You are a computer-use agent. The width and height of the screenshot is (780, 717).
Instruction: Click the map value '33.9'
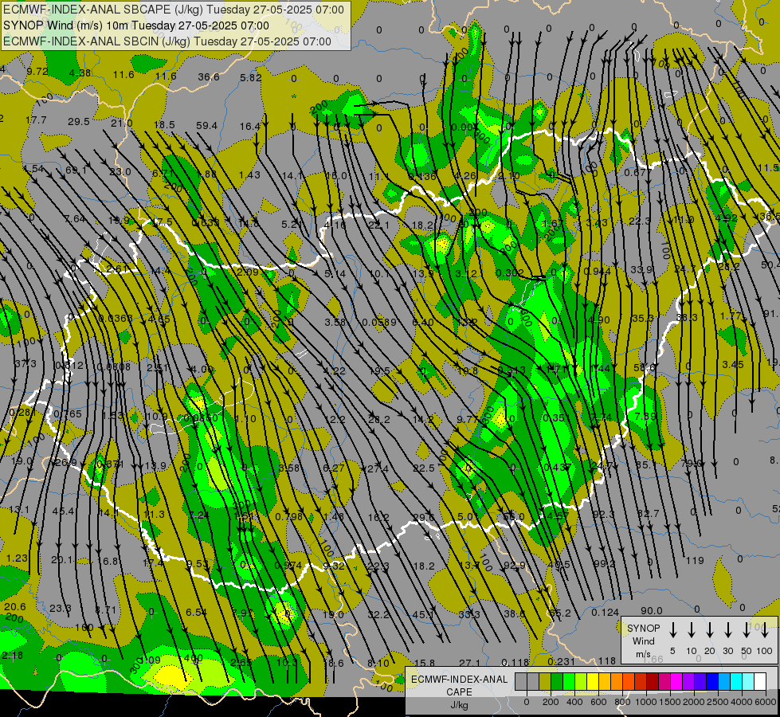point(641,269)
